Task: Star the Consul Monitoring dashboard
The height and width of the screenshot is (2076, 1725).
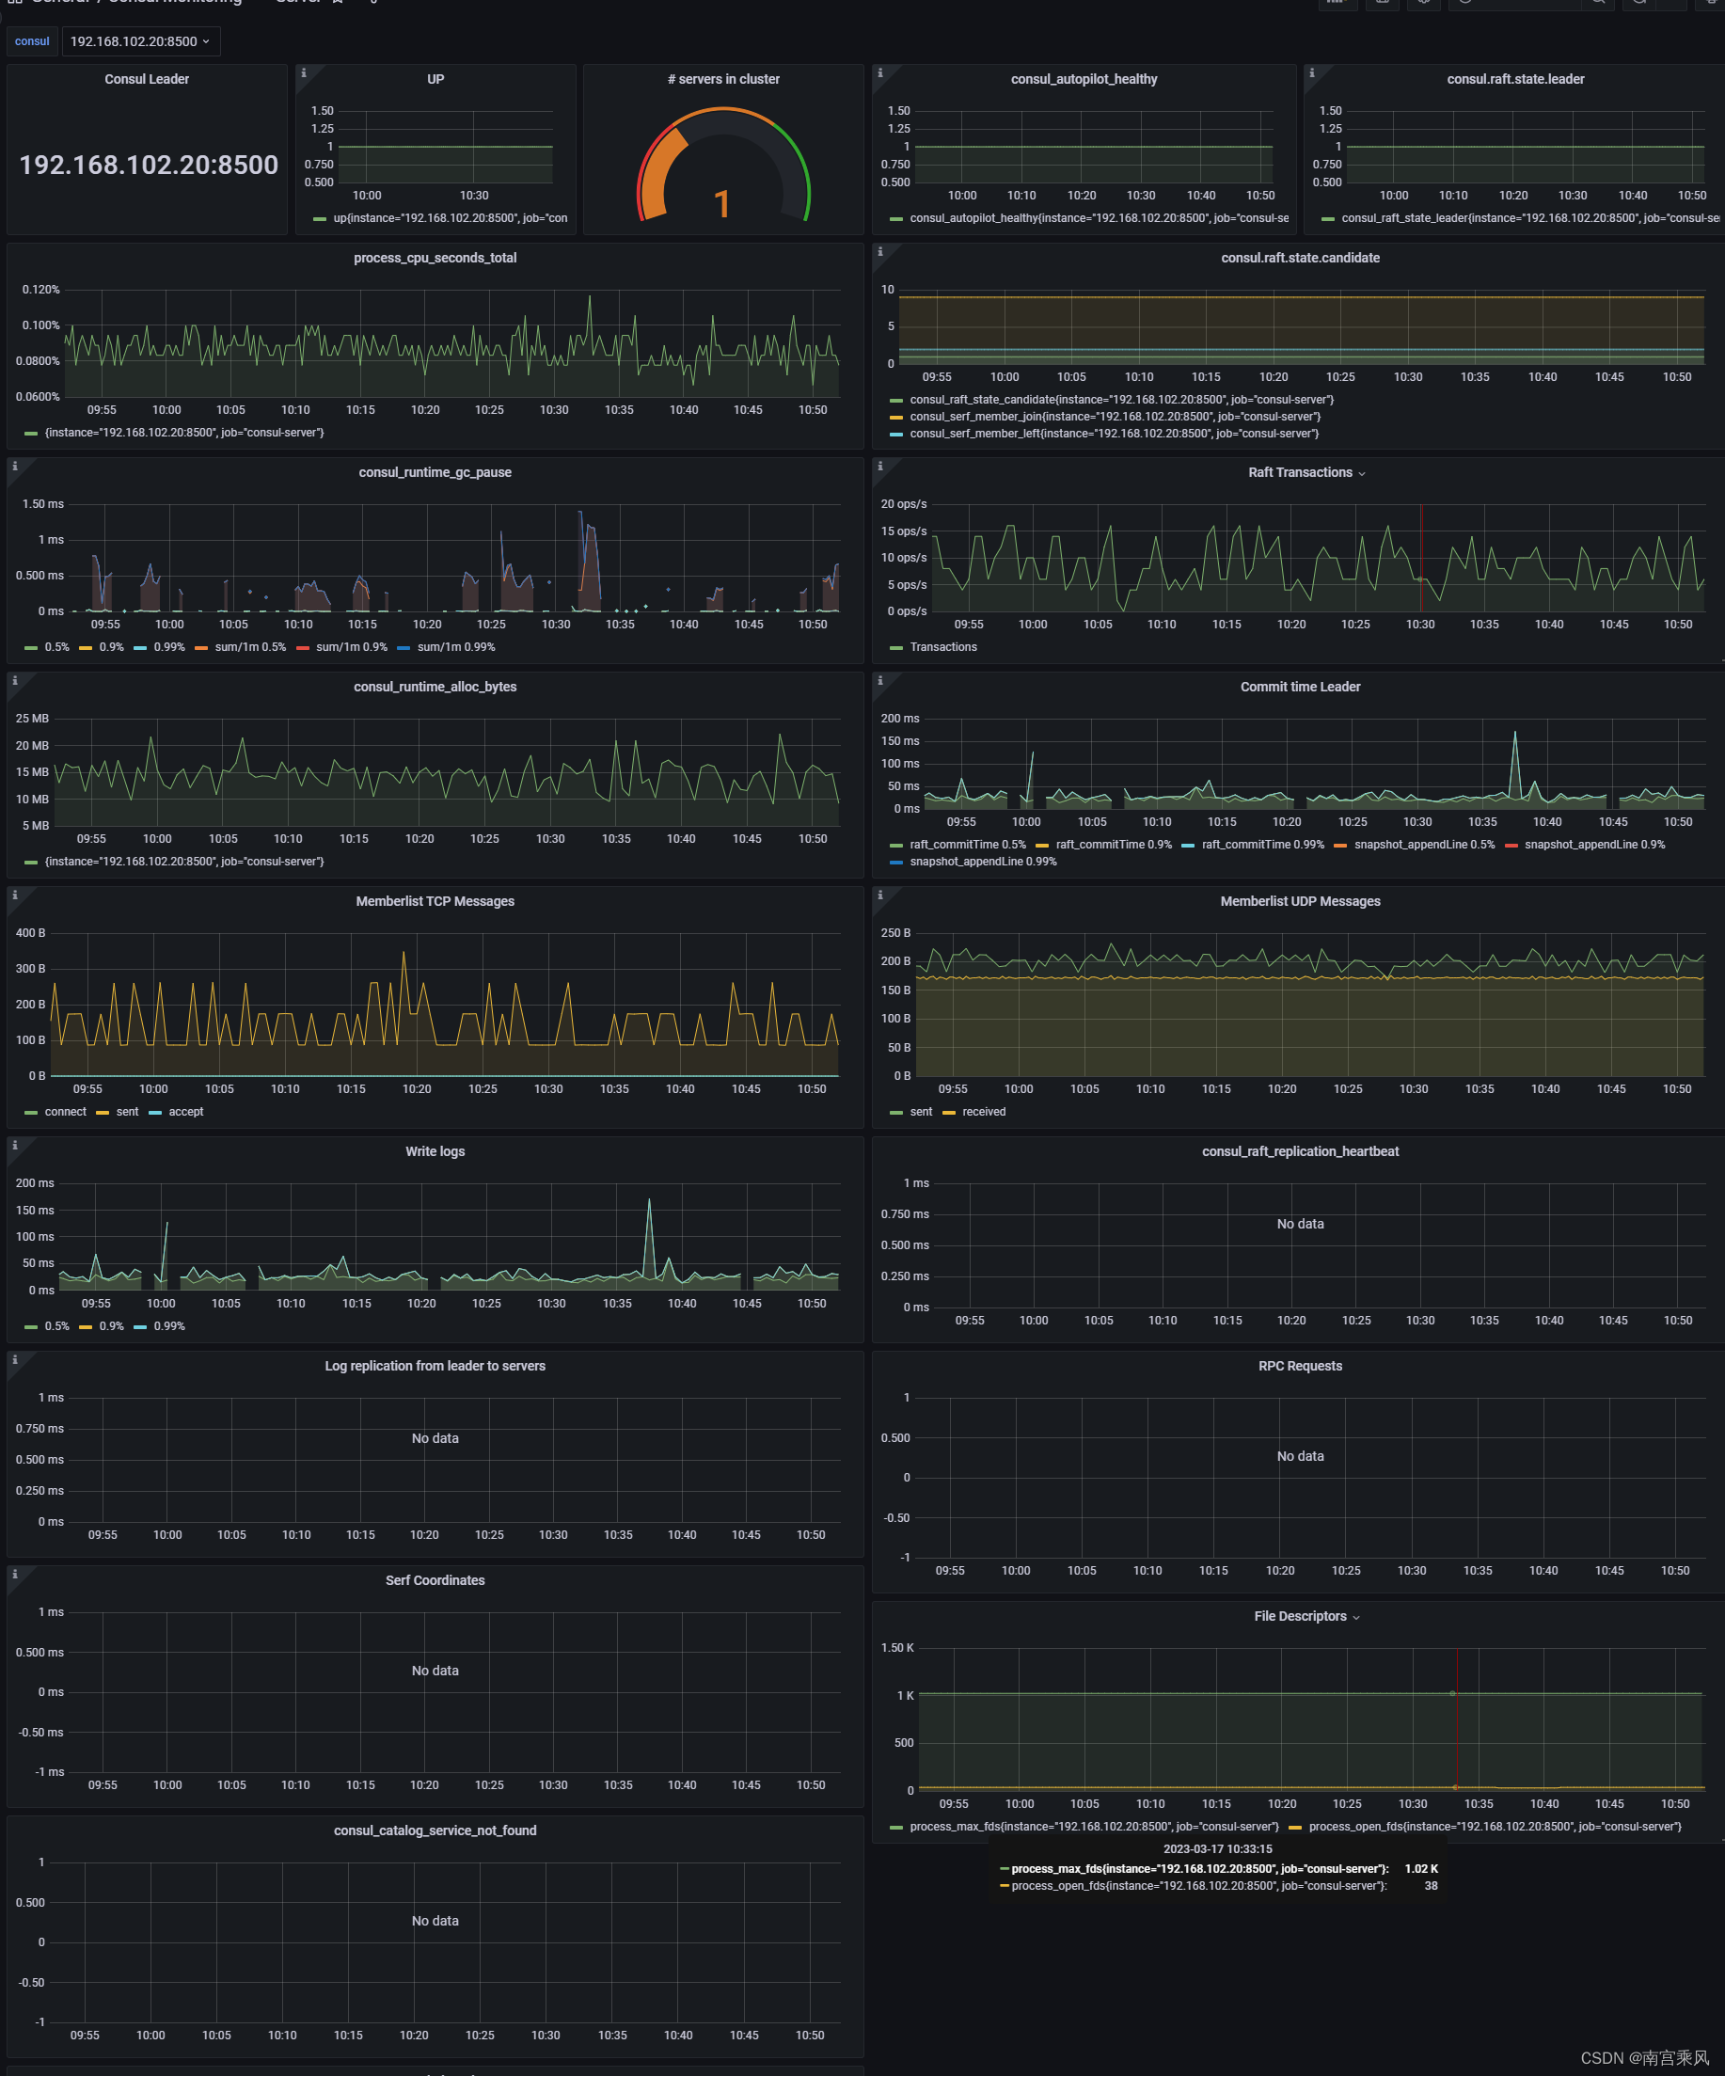Action: coord(337,4)
